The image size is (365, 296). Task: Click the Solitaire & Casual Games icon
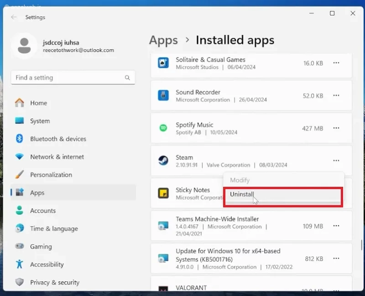[x=163, y=63]
